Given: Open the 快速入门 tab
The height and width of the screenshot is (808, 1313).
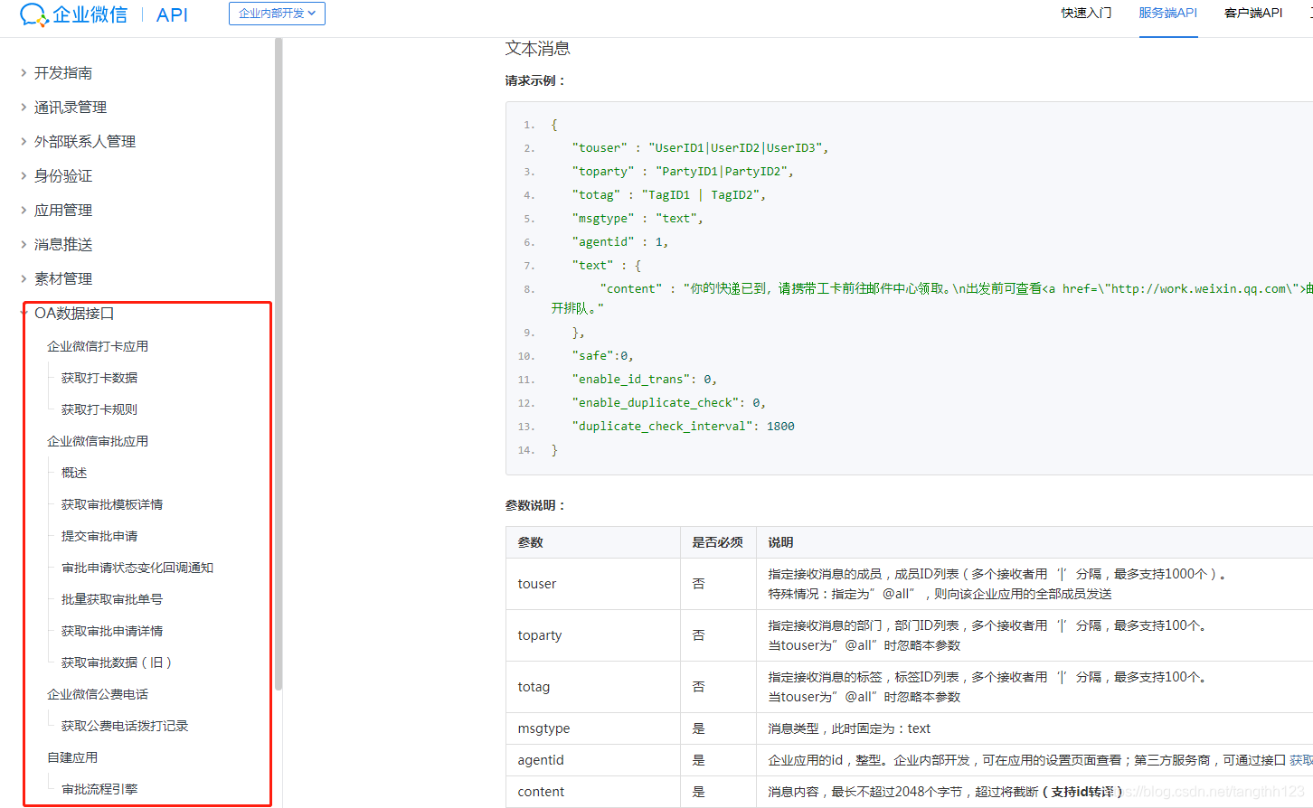Looking at the screenshot, I should [1086, 13].
